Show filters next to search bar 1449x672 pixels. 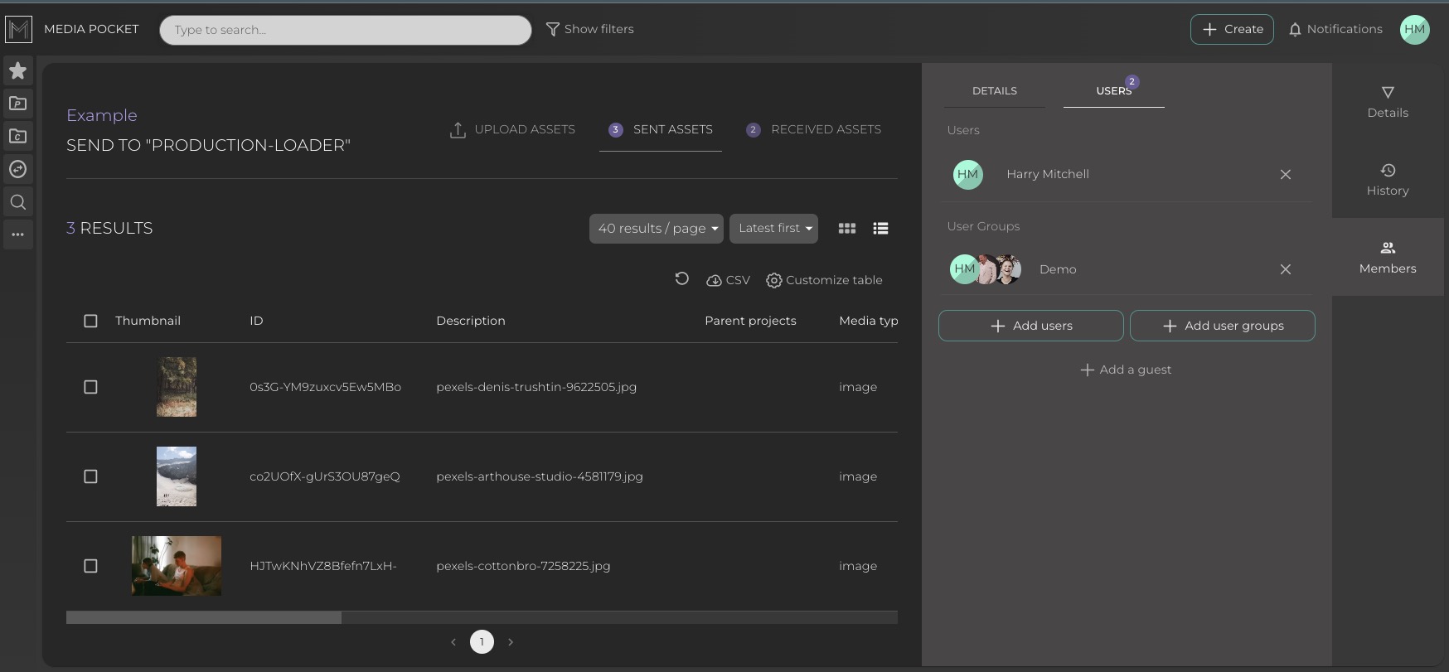coord(589,30)
